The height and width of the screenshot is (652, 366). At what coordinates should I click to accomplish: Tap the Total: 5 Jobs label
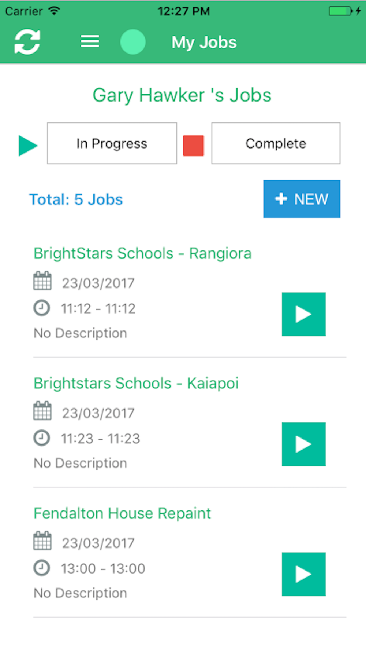pos(76,199)
